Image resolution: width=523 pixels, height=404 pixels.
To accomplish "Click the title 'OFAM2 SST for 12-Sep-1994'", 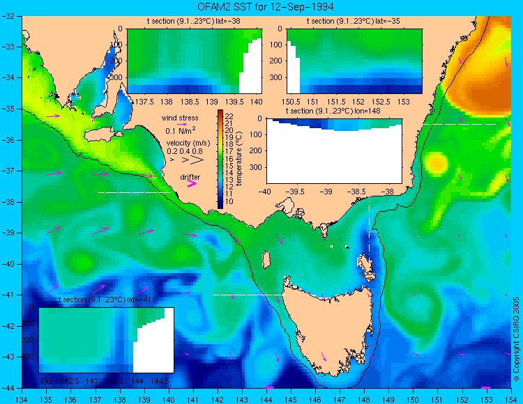I will pos(265,7).
